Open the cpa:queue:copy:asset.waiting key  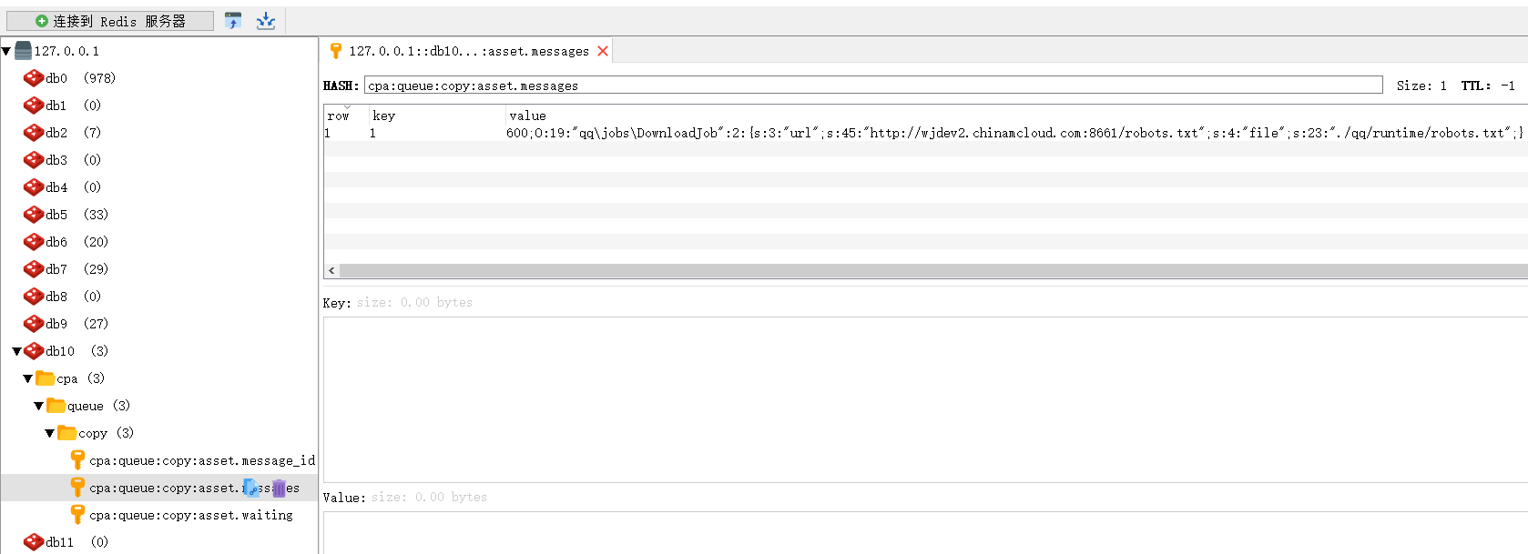190,515
